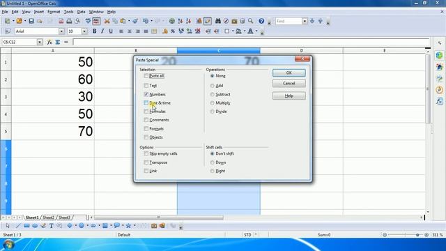Select the Add operation radio button

coord(212,85)
